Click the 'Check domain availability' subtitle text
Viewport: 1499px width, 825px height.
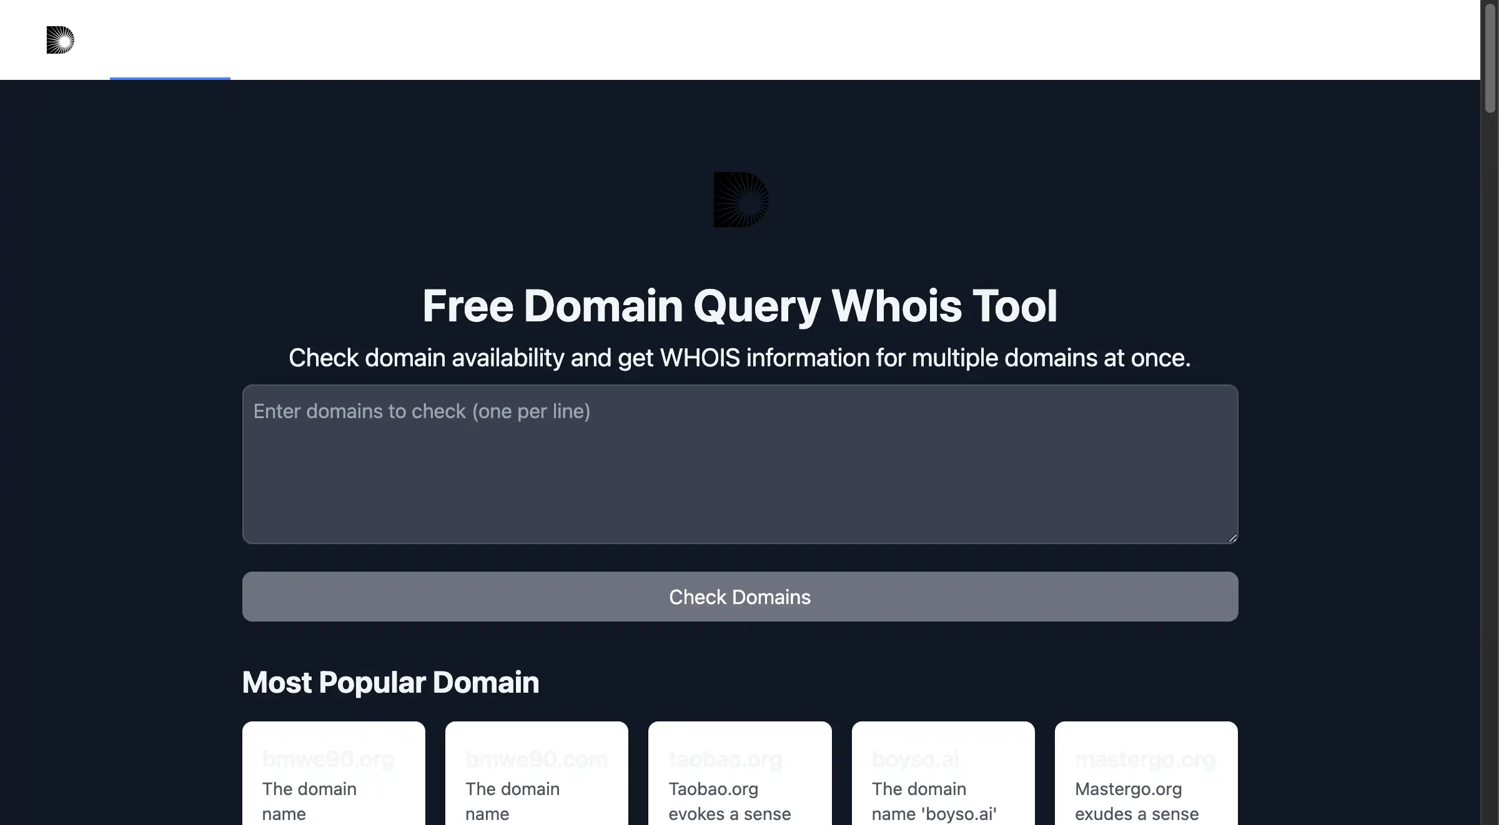[x=740, y=358]
